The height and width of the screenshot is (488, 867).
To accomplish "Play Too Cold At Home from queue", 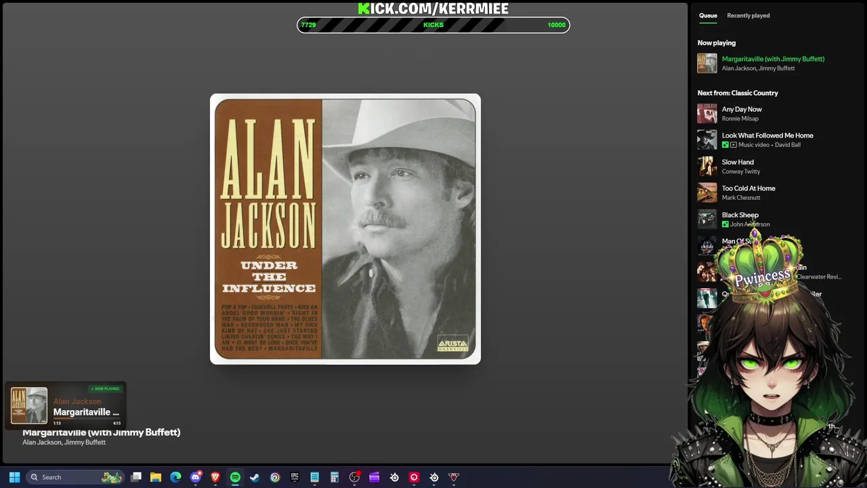I will click(748, 188).
